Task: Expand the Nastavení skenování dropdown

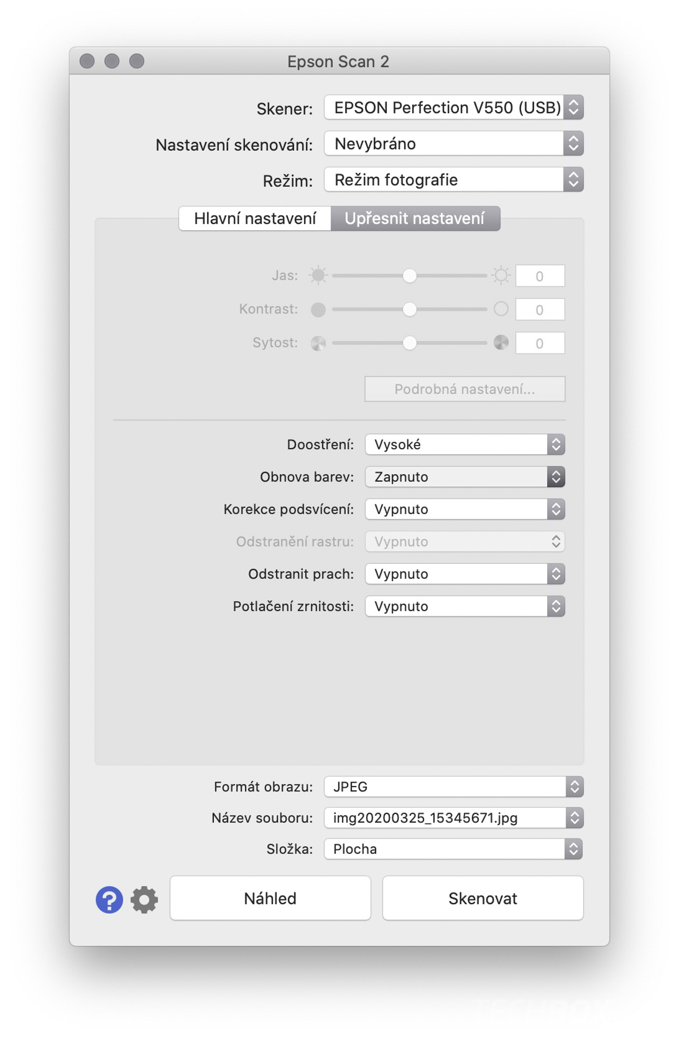Action: [454, 144]
